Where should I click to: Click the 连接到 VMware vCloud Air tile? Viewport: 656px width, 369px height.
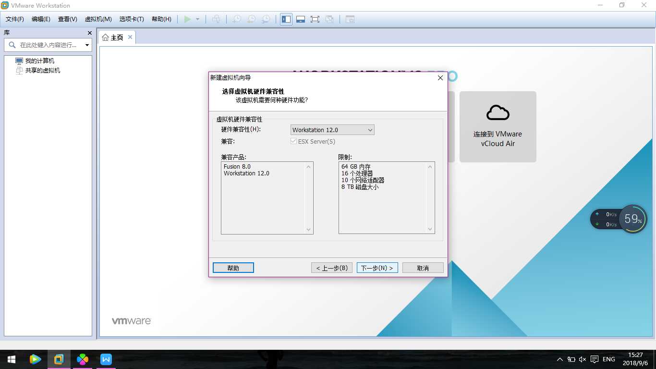[x=498, y=127]
